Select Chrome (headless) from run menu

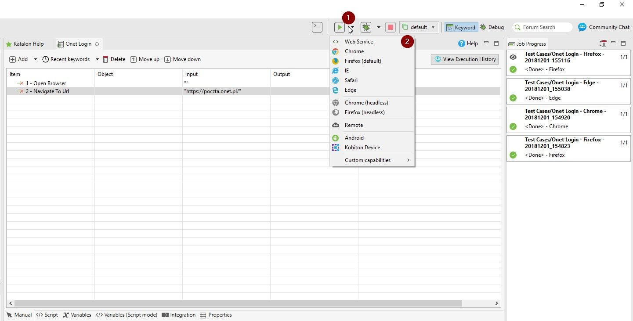pyautogui.click(x=366, y=103)
